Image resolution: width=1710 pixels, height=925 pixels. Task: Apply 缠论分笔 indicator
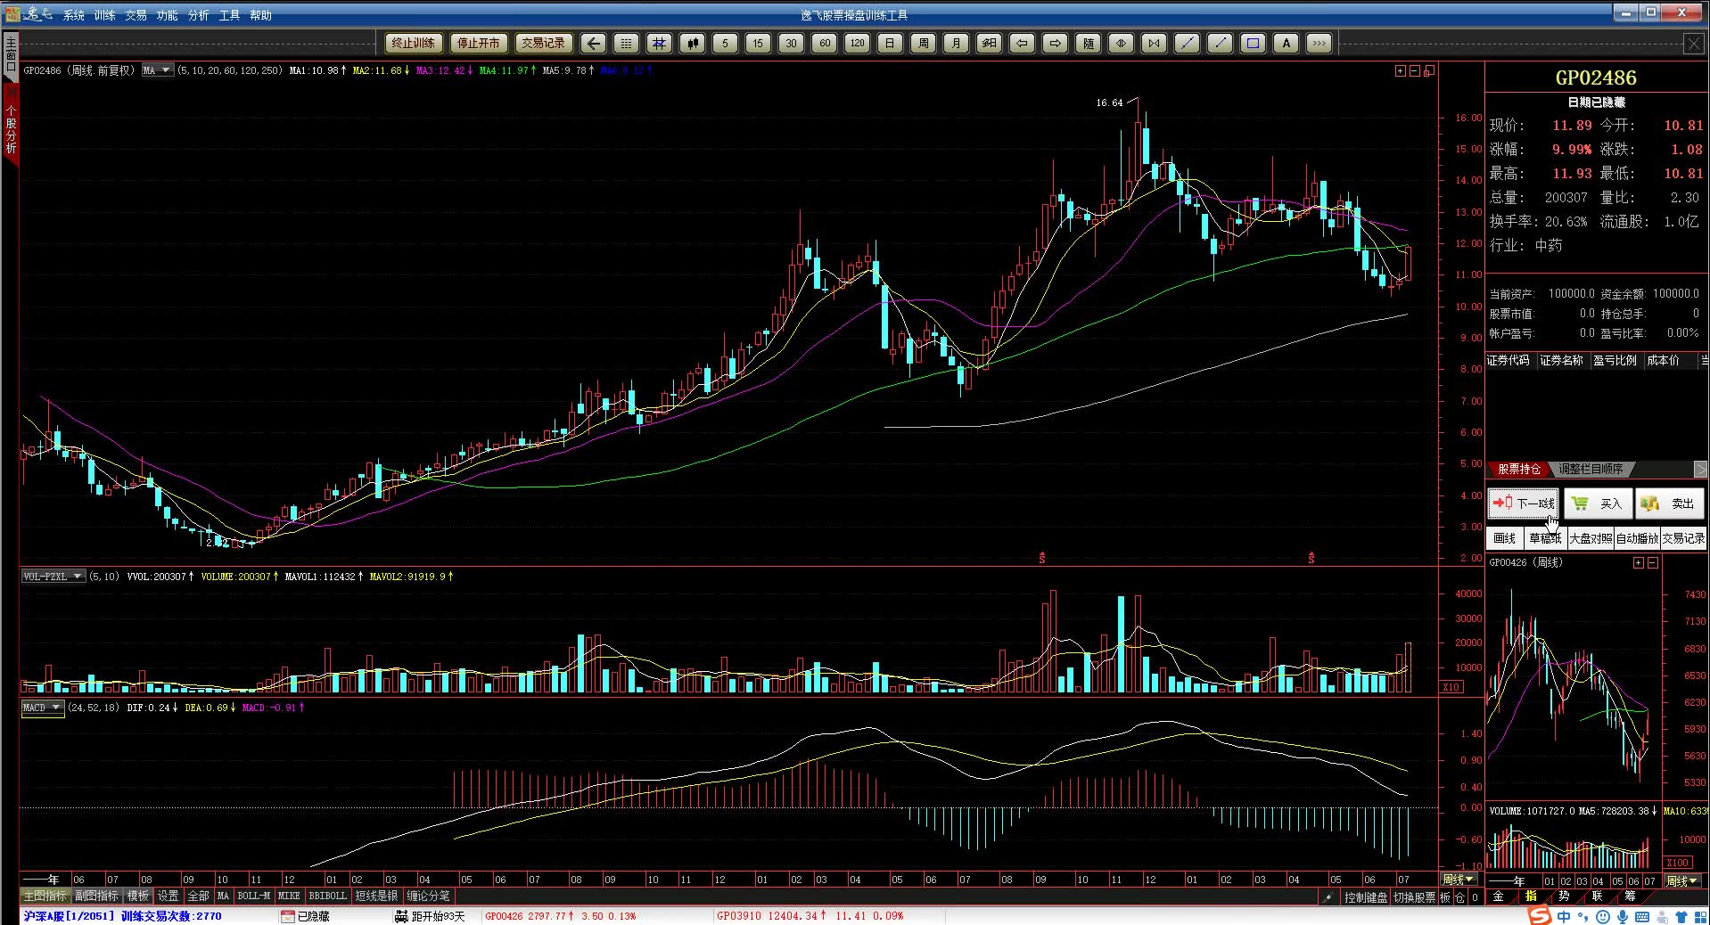pyautogui.click(x=429, y=896)
